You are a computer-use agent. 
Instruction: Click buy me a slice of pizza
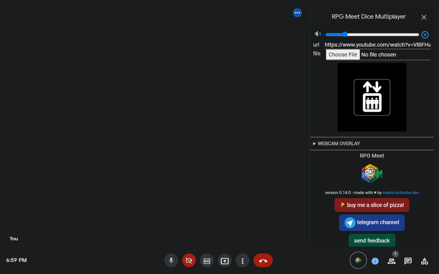372,205
